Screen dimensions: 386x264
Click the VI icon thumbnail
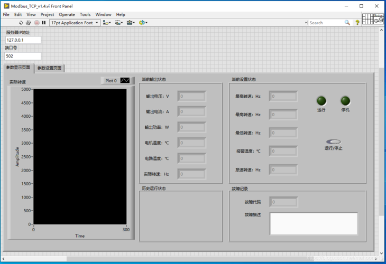379,18
